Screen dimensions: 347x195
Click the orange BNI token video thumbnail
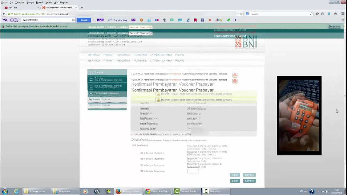pos(299,116)
